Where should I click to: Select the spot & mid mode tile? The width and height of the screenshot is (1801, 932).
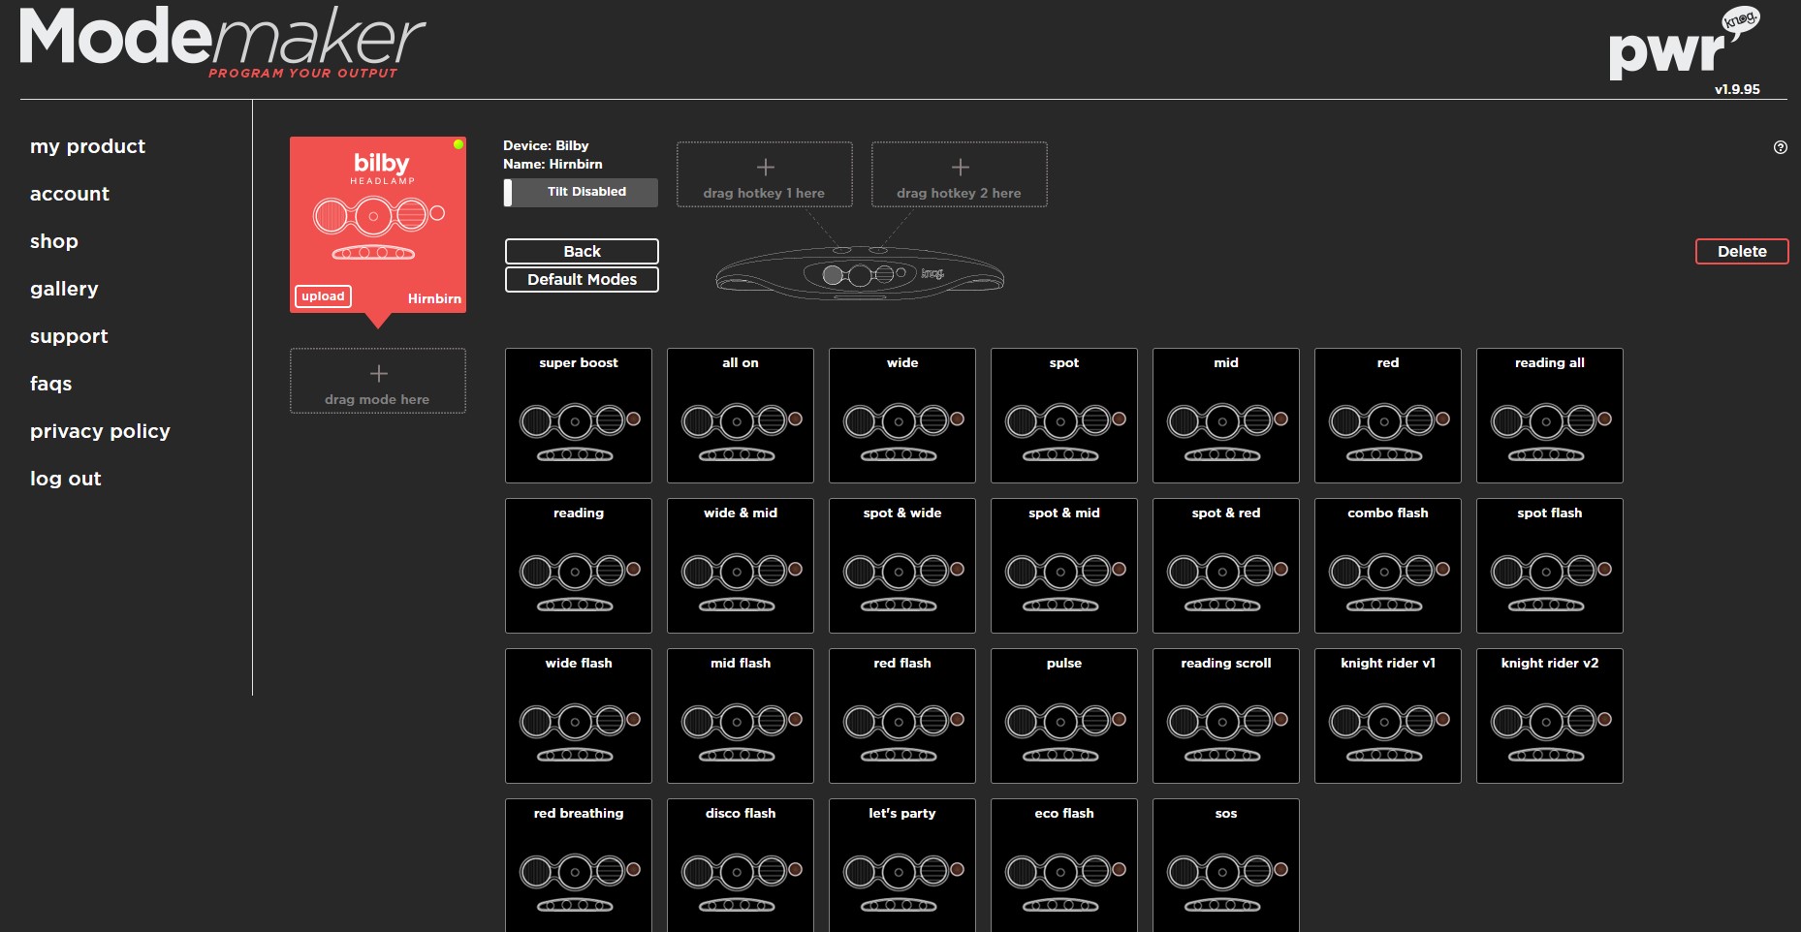(1064, 566)
